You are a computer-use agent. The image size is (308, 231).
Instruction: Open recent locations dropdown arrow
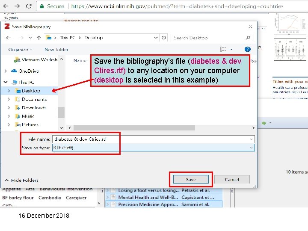point(30,38)
